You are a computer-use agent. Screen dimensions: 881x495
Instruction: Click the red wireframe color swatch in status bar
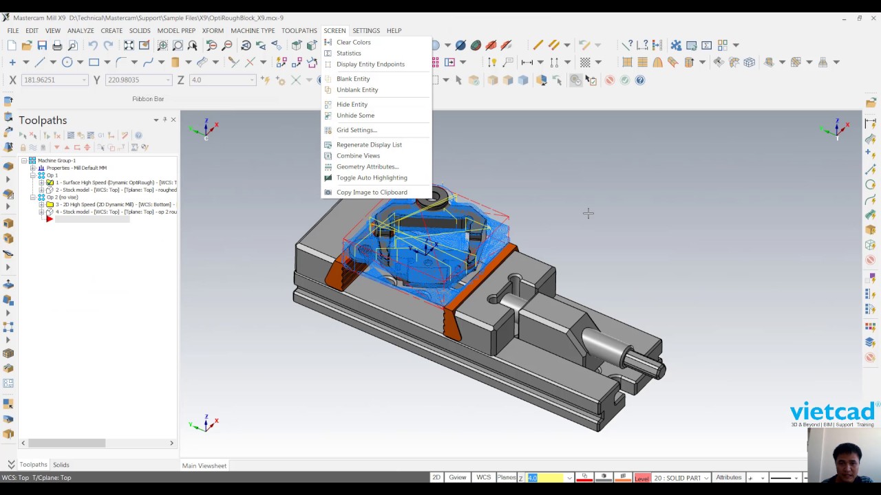(x=584, y=477)
